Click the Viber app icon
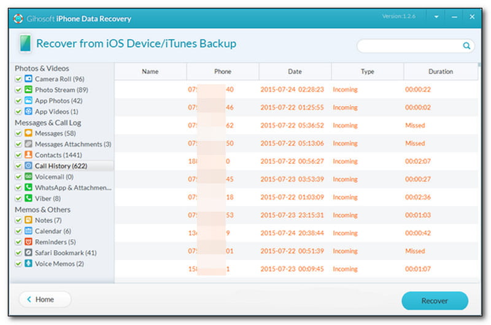Screen dimensions: 491x325 point(28,199)
